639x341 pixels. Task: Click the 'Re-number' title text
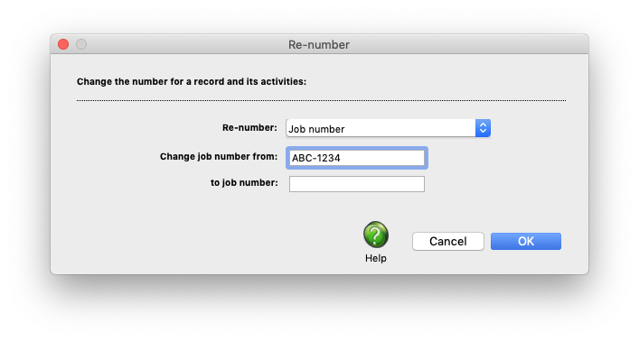tap(319, 44)
